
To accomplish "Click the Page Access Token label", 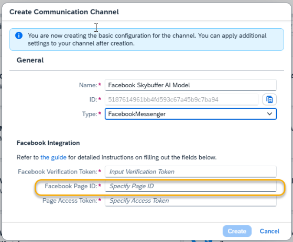I will tap(70, 201).
